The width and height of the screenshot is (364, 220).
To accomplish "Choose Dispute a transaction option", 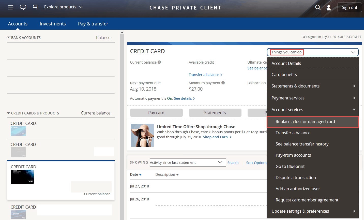I will [313, 178].
